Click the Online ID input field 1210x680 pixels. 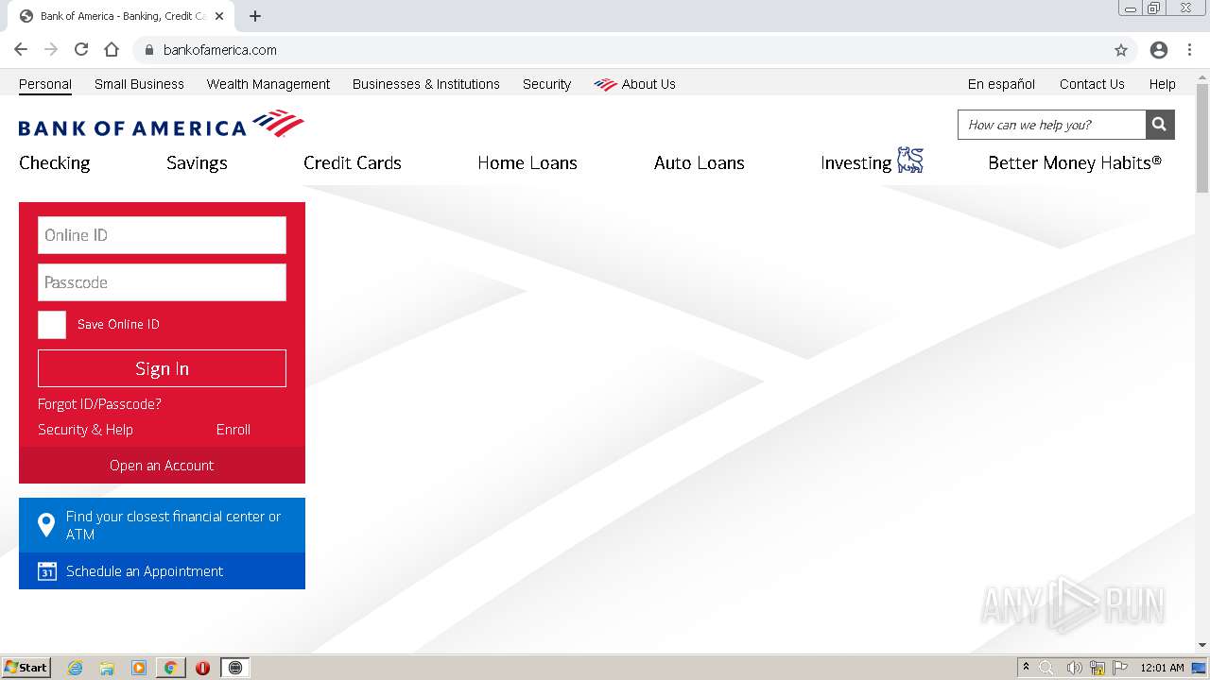[x=162, y=235]
